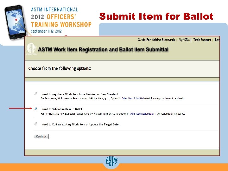Select the Edit an existing Work Item radio button
The width and height of the screenshot is (228, 171).
point(36,124)
